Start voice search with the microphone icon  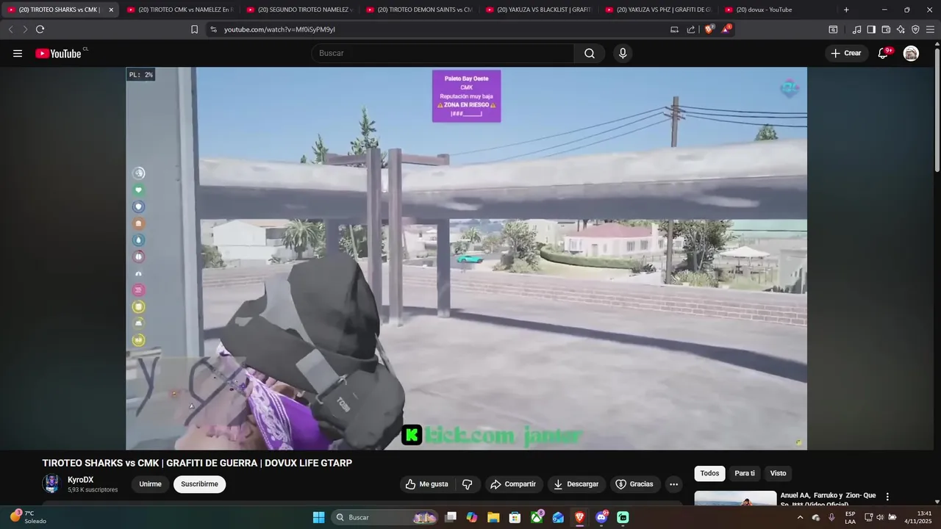[x=623, y=53]
